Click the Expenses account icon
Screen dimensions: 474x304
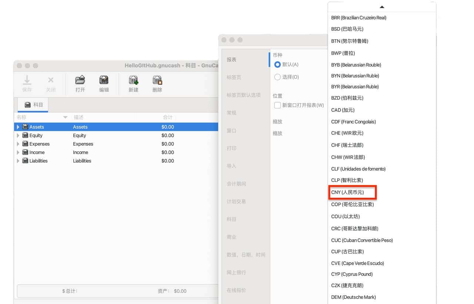click(25, 144)
